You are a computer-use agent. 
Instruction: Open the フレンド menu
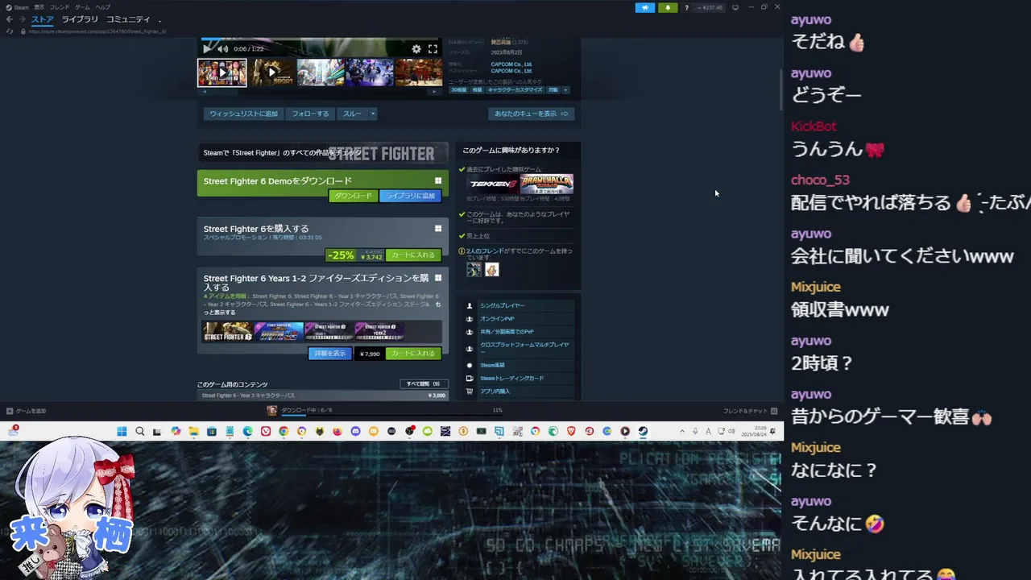pyautogui.click(x=60, y=7)
